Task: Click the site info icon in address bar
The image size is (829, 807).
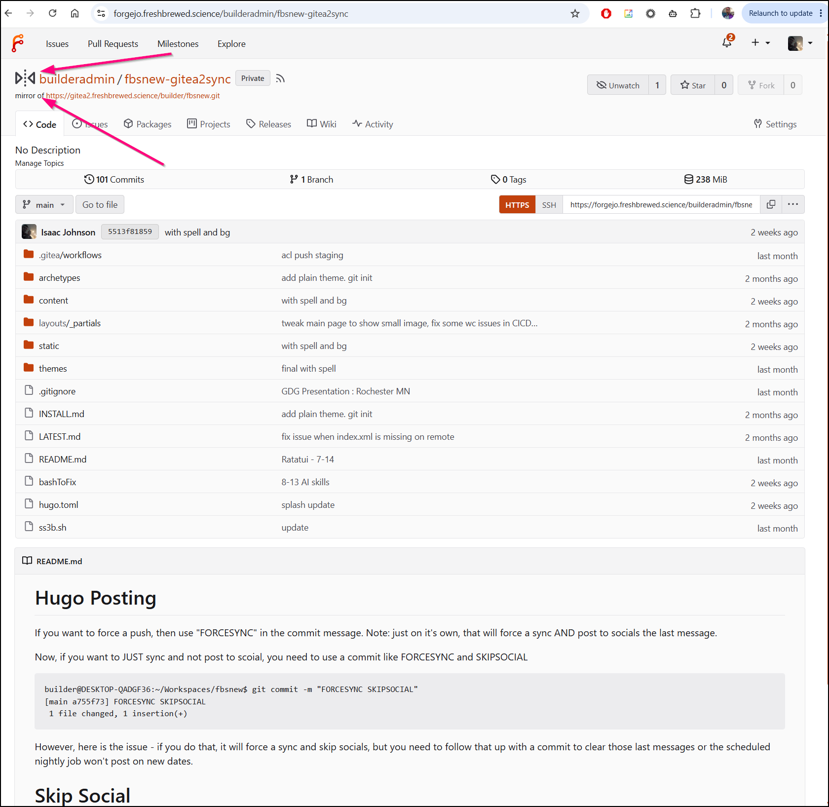Action: (x=101, y=13)
